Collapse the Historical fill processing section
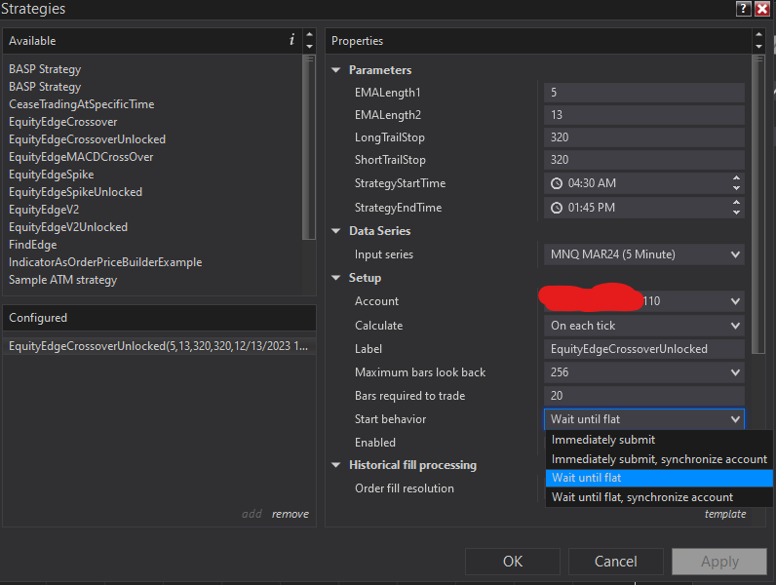Viewport: 776px width, 585px height. tap(336, 465)
